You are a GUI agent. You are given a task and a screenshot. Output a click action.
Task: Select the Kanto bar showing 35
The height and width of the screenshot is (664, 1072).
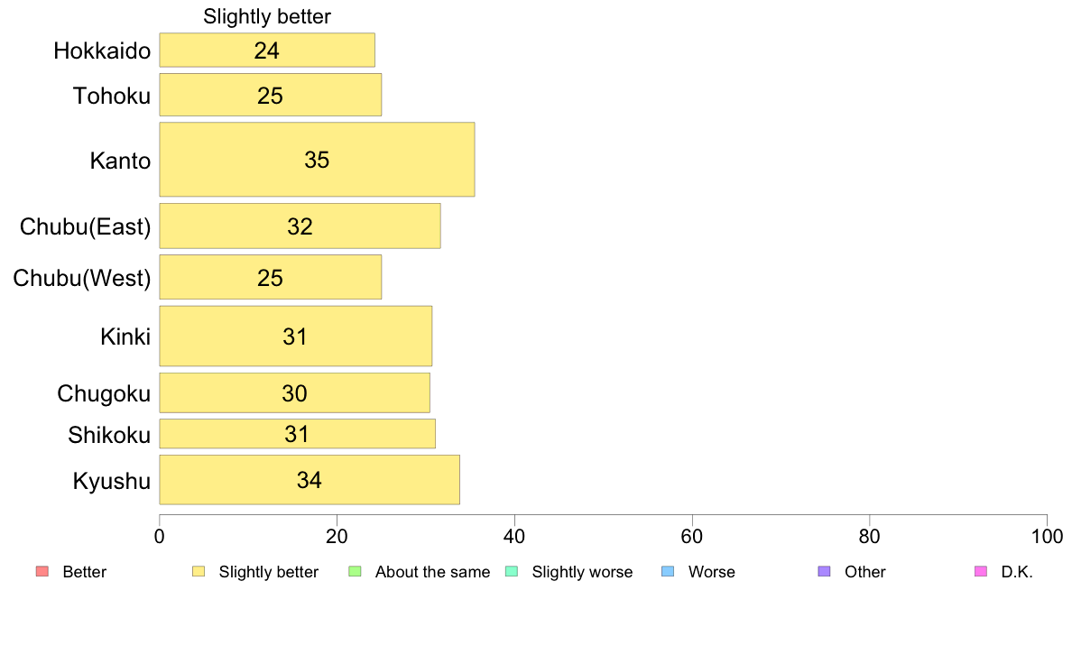318,160
